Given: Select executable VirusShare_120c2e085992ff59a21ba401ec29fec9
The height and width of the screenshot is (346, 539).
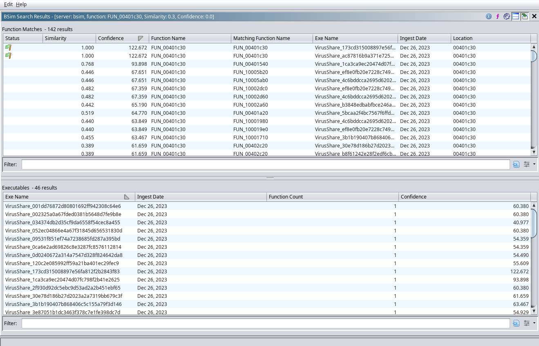Looking at the screenshot, I should [62, 263].
